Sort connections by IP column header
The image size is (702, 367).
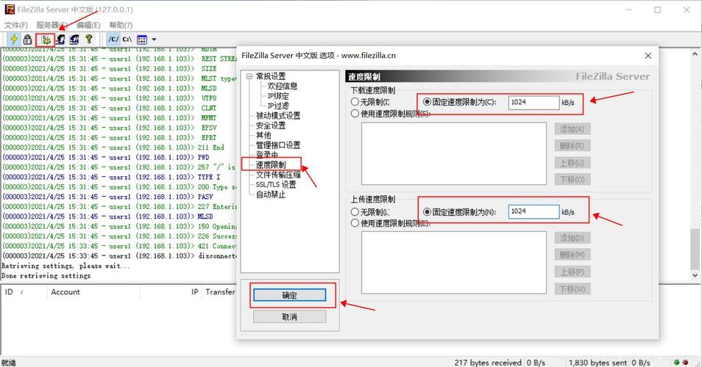pos(170,292)
